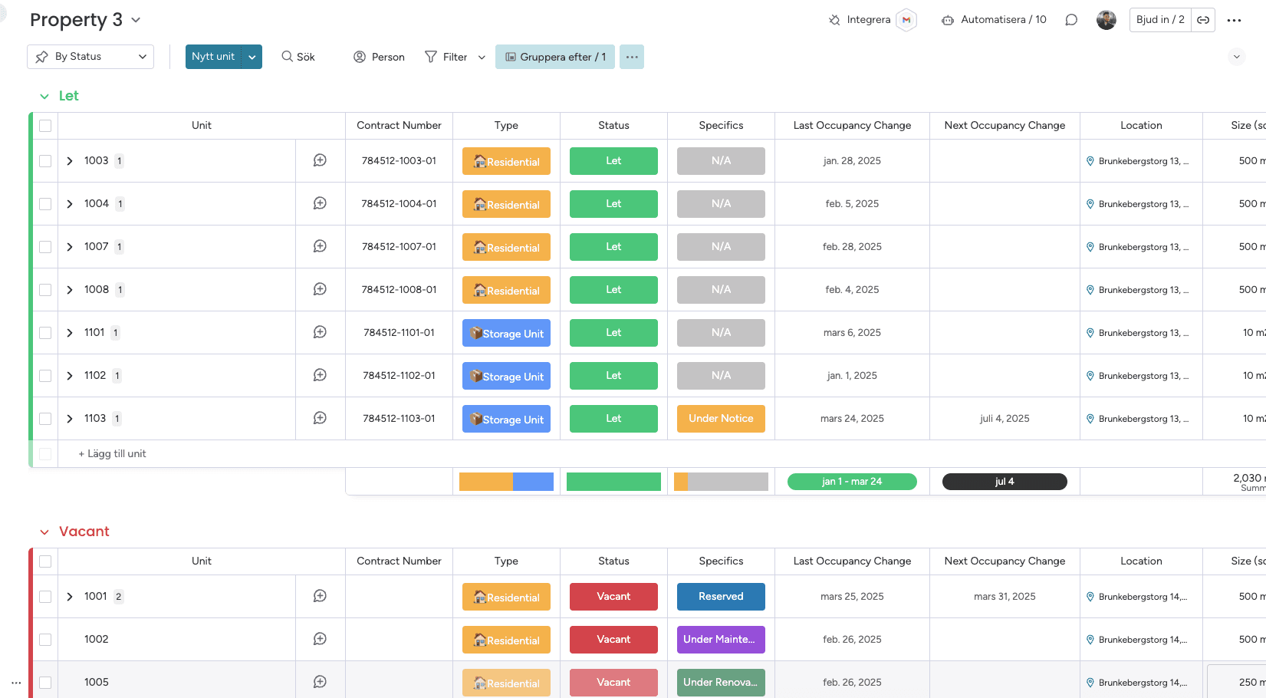Collapse the Let group
The height and width of the screenshot is (698, 1266).
point(44,96)
